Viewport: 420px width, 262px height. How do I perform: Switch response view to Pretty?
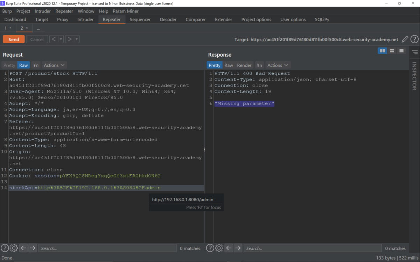click(215, 65)
